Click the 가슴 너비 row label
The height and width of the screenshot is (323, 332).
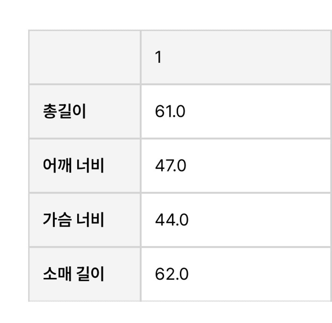point(73,220)
